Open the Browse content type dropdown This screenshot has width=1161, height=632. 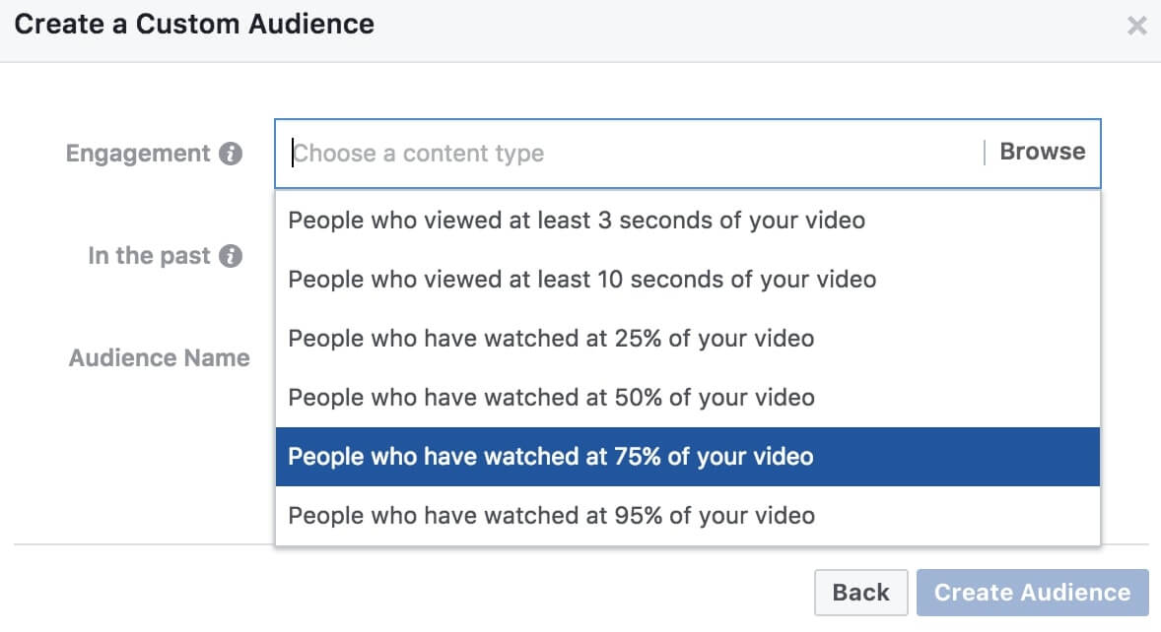pyautogui.click(x=1043, y=152)
